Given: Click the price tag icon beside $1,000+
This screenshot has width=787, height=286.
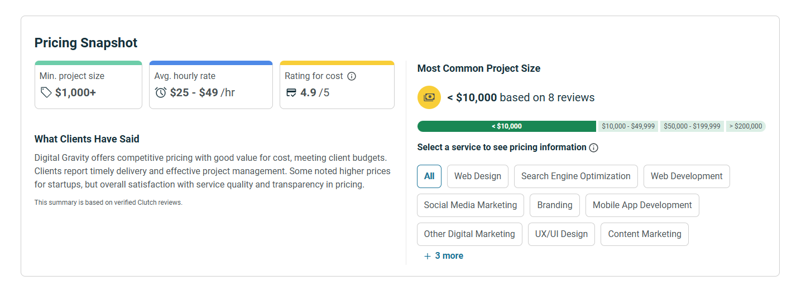Looking at the screenshot, I should tap(46, 92).
